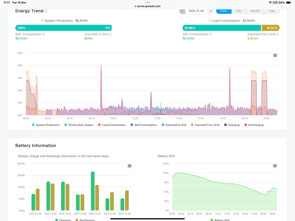Go to the previous date with left arrow

182,11
